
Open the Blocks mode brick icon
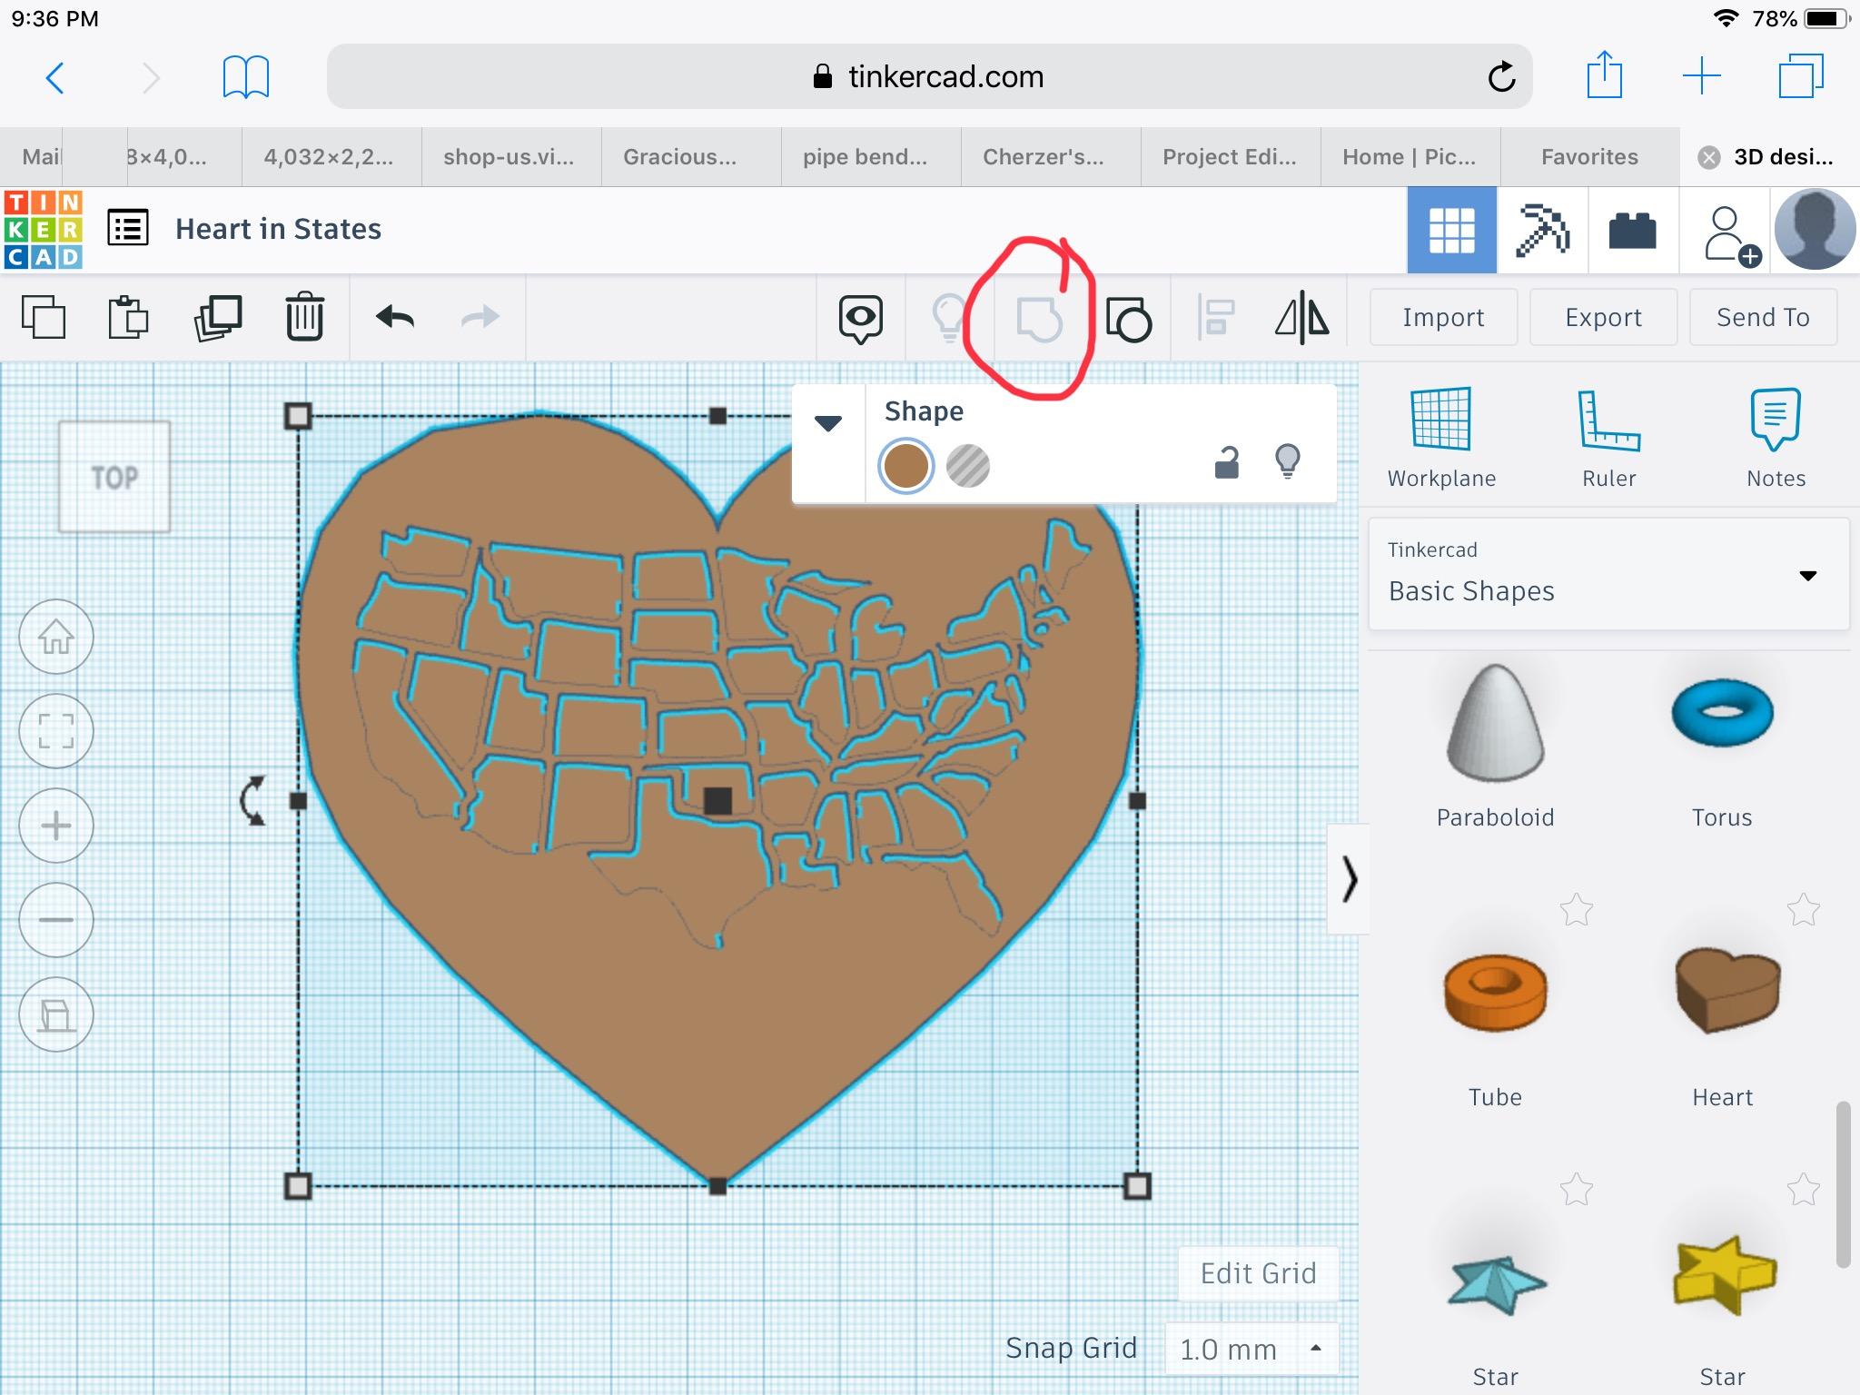[1632, 231]
